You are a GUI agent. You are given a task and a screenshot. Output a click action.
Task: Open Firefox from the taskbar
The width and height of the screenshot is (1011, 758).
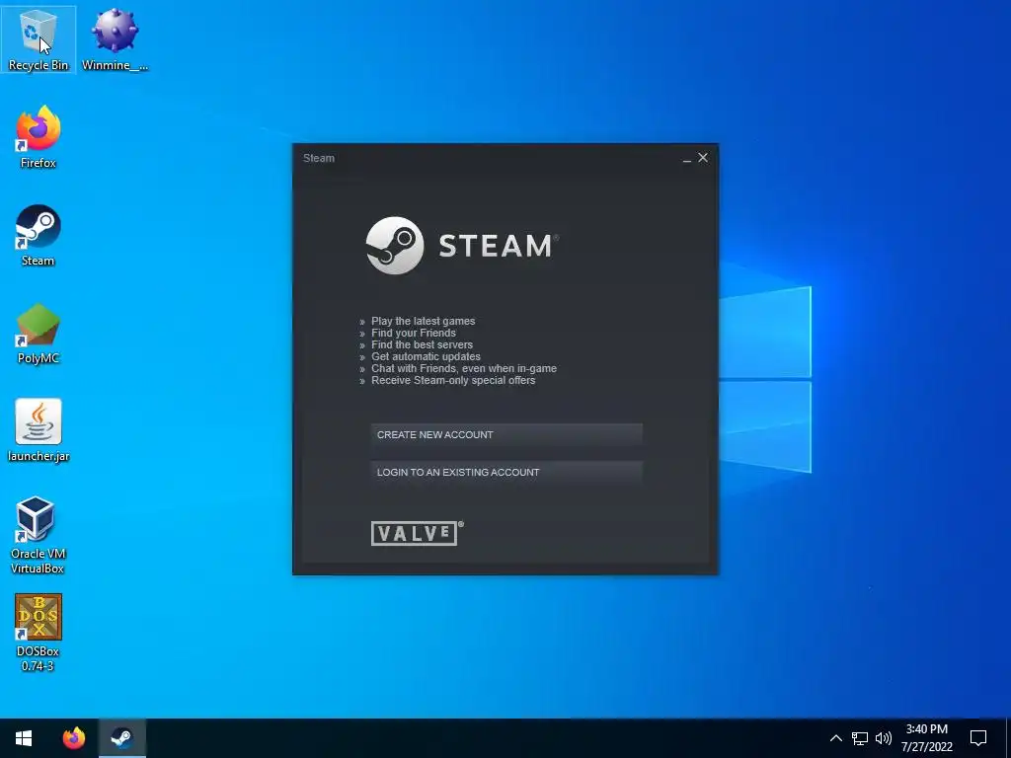click(x=73, y=738)
